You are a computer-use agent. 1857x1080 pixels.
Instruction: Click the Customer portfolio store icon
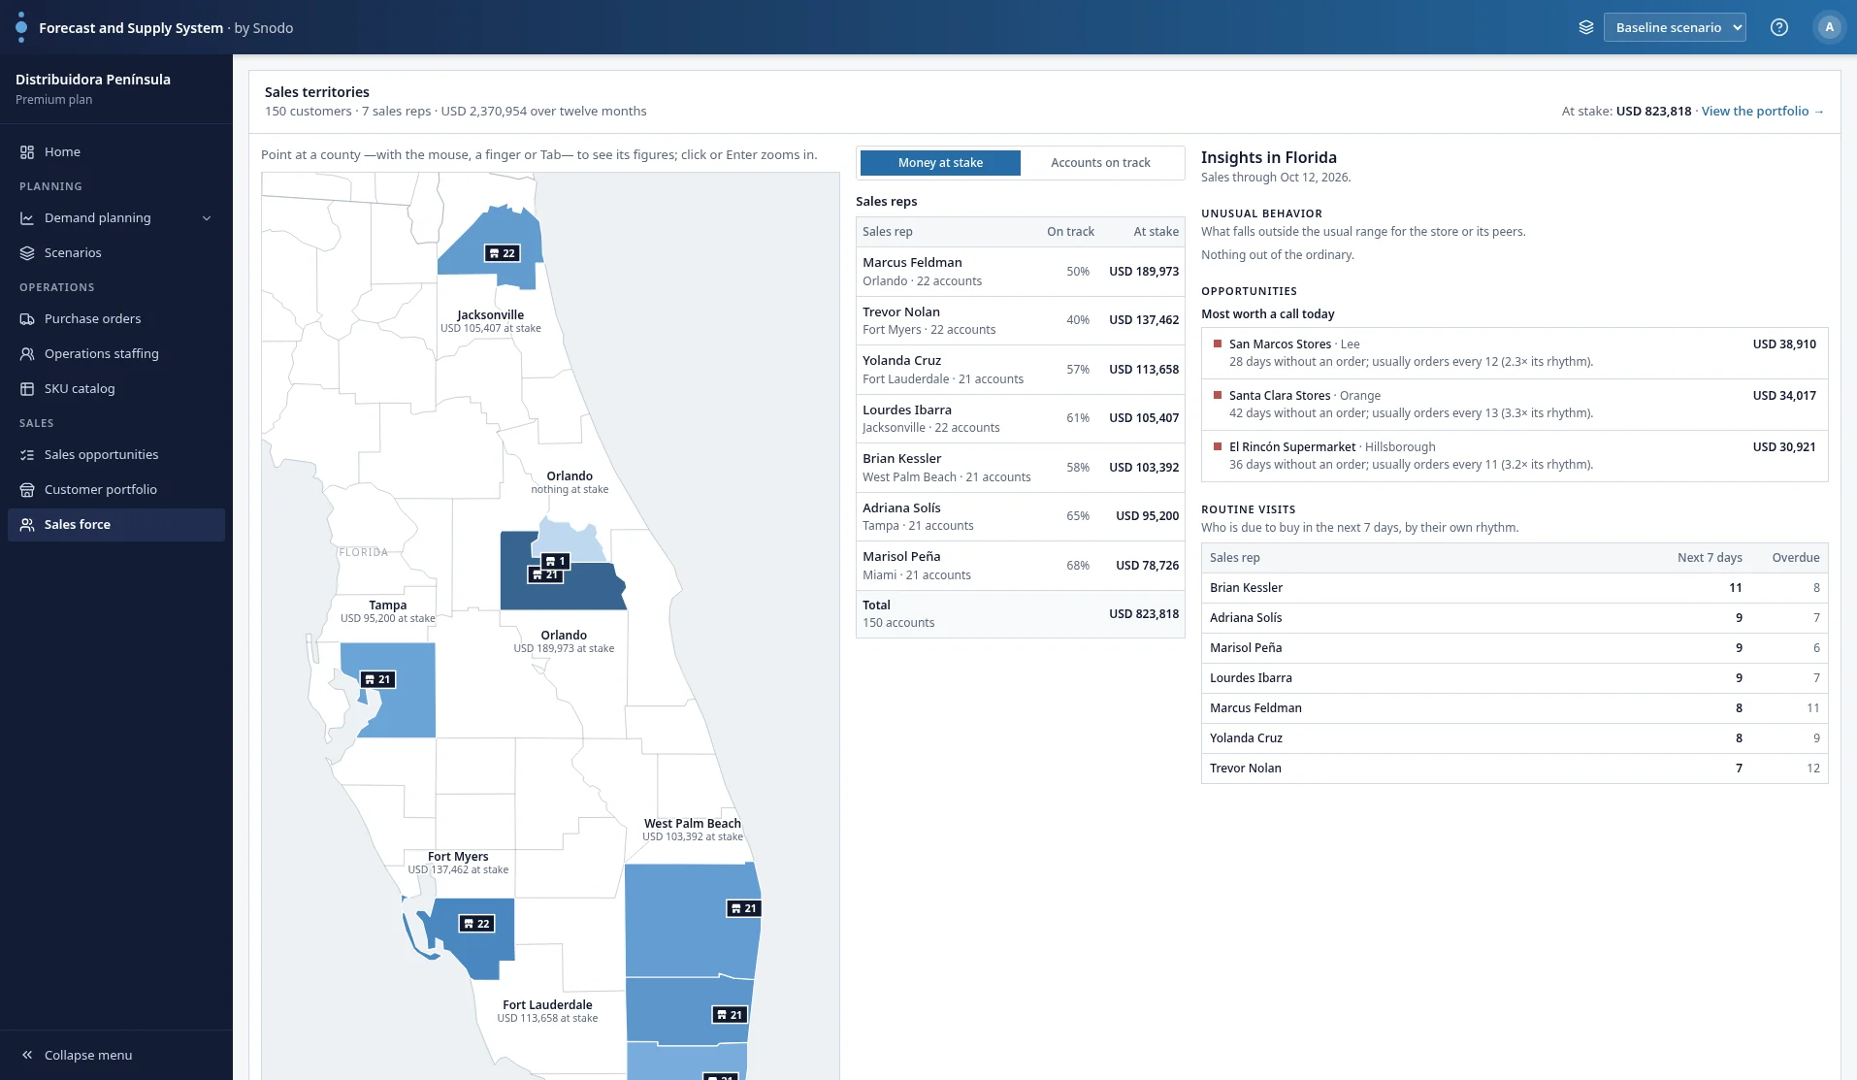27,490
